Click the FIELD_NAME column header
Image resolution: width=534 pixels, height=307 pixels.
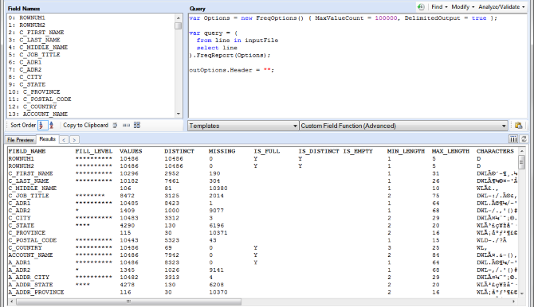click(27, 151)
